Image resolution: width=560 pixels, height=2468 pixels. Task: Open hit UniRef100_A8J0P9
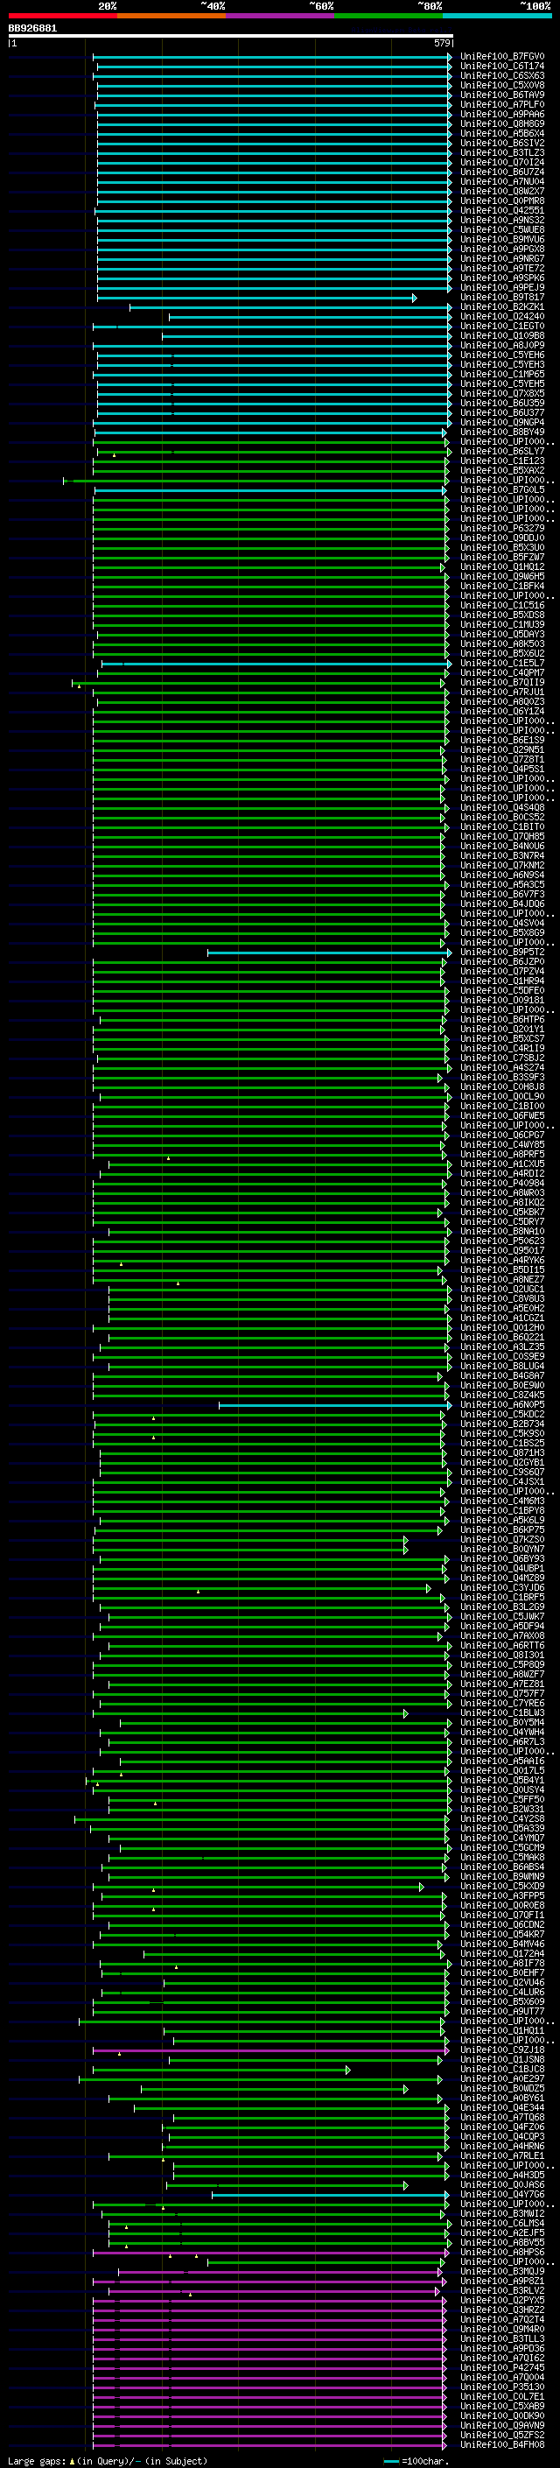point(502,345)
